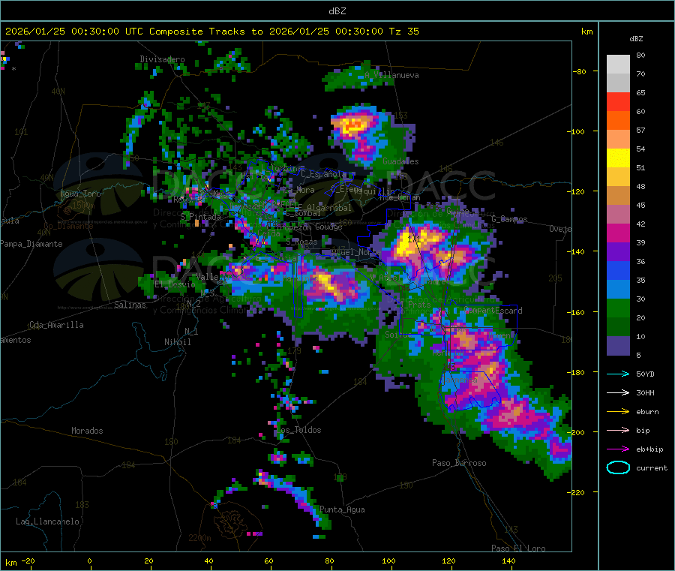
Task: Click the 0 km tick on bottom axis
Action: (x=89, y=560)
